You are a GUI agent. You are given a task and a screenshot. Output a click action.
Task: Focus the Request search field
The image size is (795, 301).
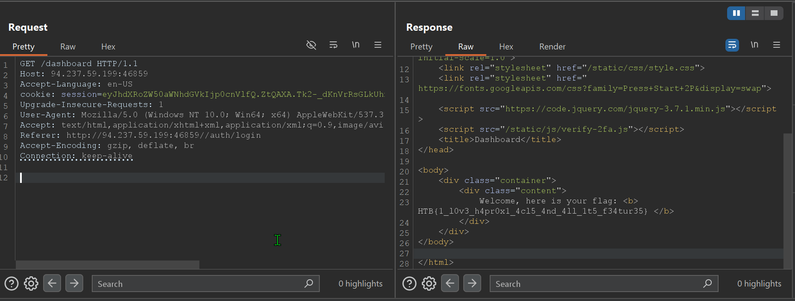coord(206,284)
